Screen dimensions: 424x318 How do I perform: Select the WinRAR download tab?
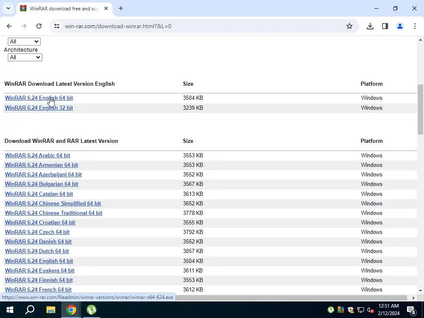pyautogui.click(x=64, y=9)
